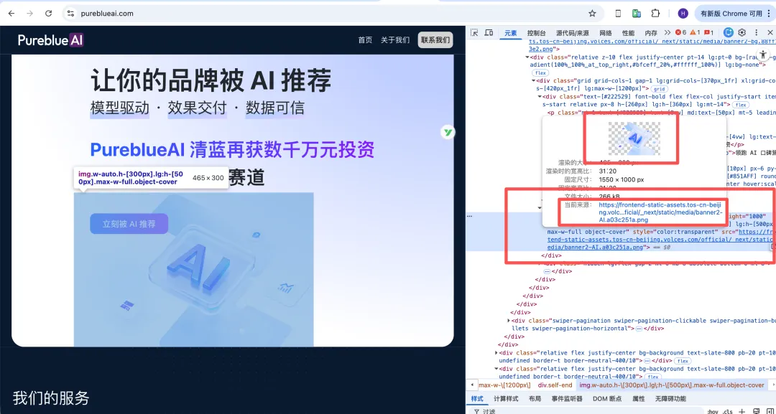Open DevTools settings with the gear icon

pos(742,33)
